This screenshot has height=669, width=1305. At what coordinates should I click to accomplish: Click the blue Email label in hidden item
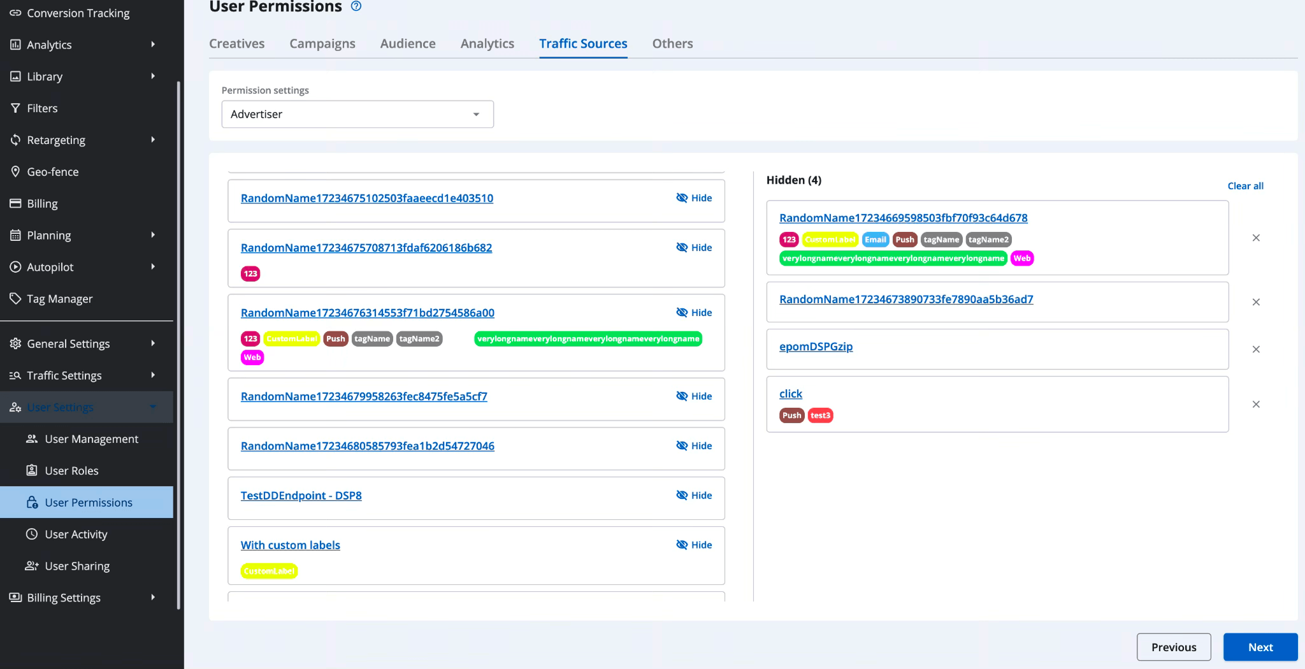(876, 240)
